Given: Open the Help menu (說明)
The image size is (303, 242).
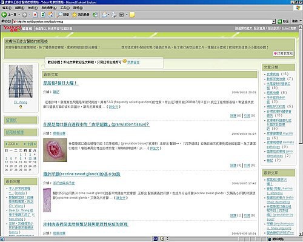Looking at the screenshot, I should pyautogui.click(x=78, y=8).
